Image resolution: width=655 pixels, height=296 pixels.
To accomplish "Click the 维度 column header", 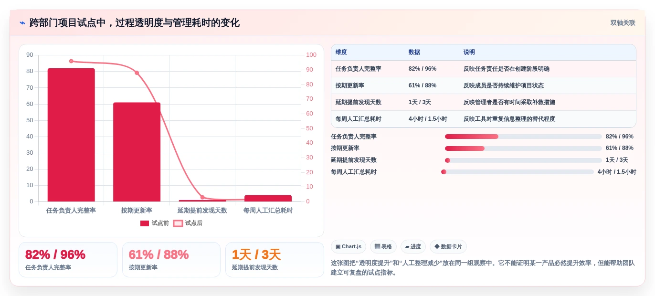I will [x=341, y=52].
